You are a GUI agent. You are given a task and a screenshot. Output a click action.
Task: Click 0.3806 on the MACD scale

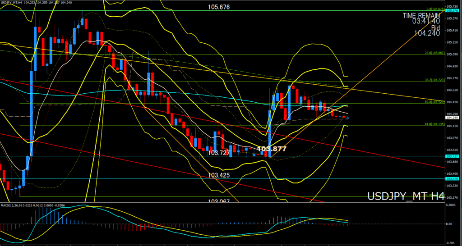click(452, 206)
